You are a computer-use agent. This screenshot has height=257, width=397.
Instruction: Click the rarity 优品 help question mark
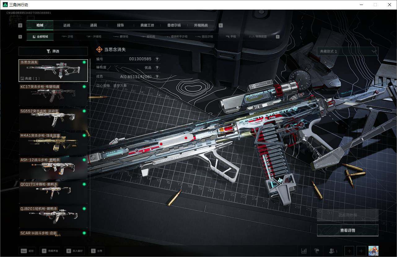(157, 68)
